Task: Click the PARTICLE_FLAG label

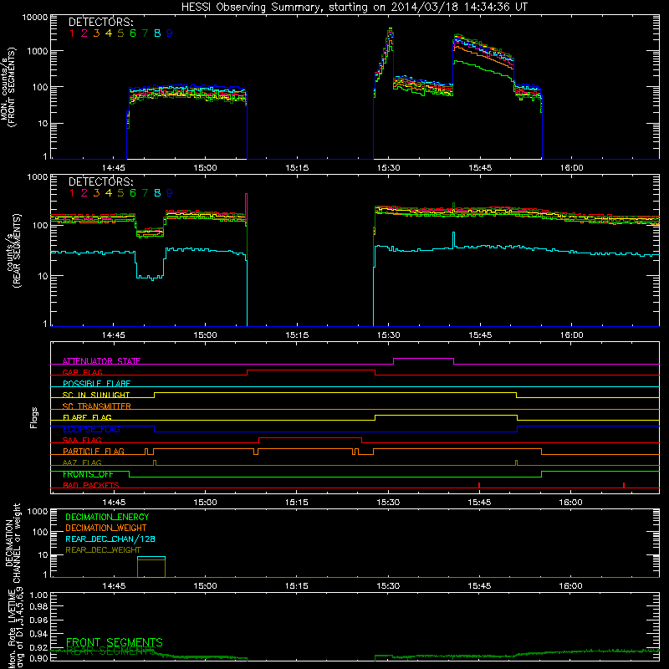Action: click(94, 451)
